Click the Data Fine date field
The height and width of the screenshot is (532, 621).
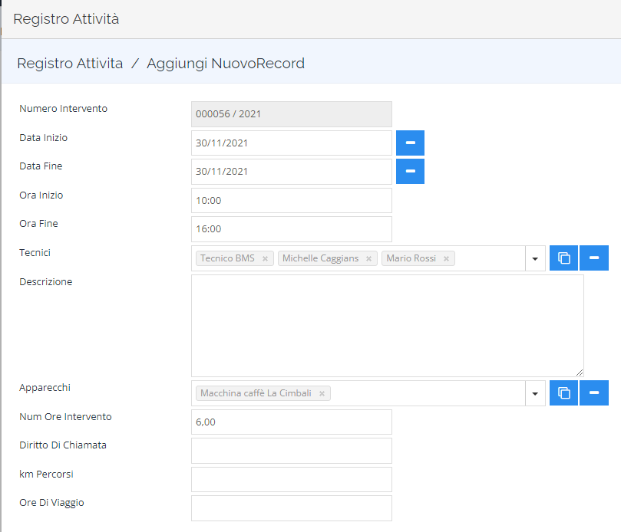click(x=292, y=172)
